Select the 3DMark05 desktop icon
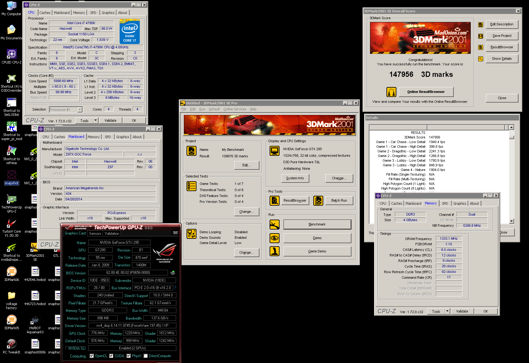This screenshot has height=363, width=529. (x=11, y=322)
